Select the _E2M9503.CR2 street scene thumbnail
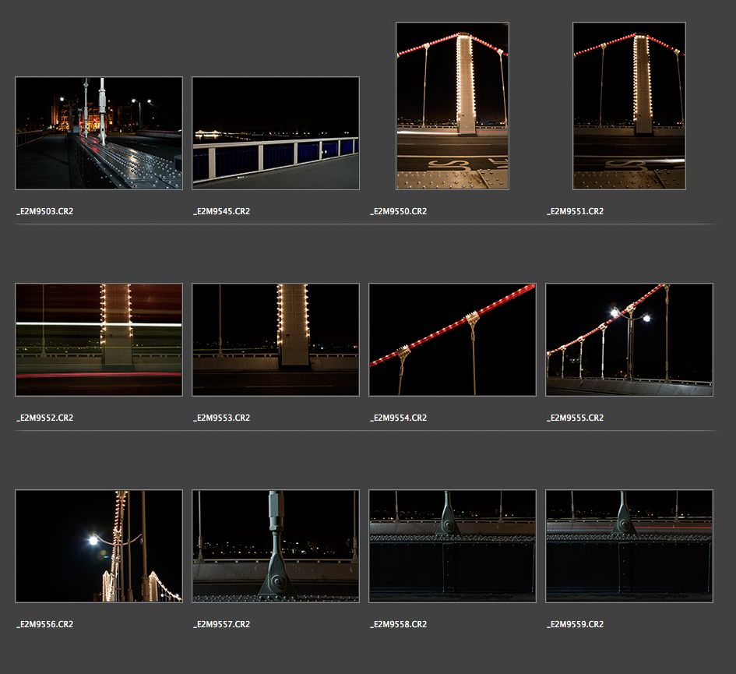Image resolution: width=736 pixels, height=674 pixels. pyautogui.click(x=99, y=133)
